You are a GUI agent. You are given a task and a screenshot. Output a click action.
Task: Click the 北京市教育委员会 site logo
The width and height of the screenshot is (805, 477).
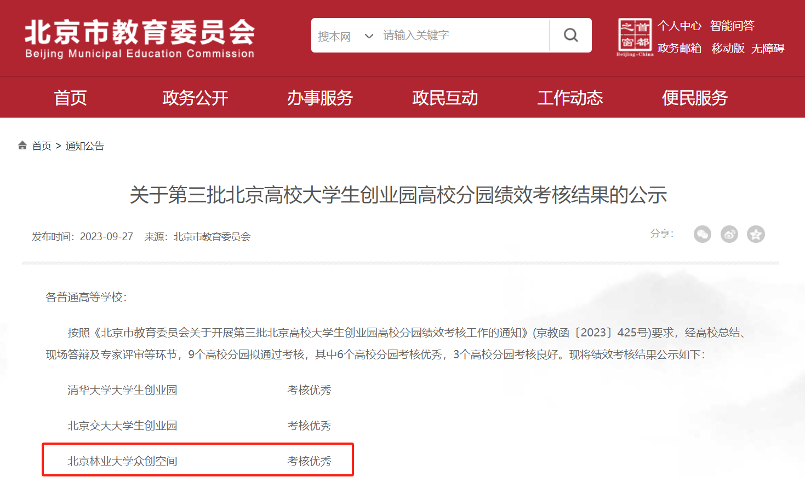pos(140,39)
